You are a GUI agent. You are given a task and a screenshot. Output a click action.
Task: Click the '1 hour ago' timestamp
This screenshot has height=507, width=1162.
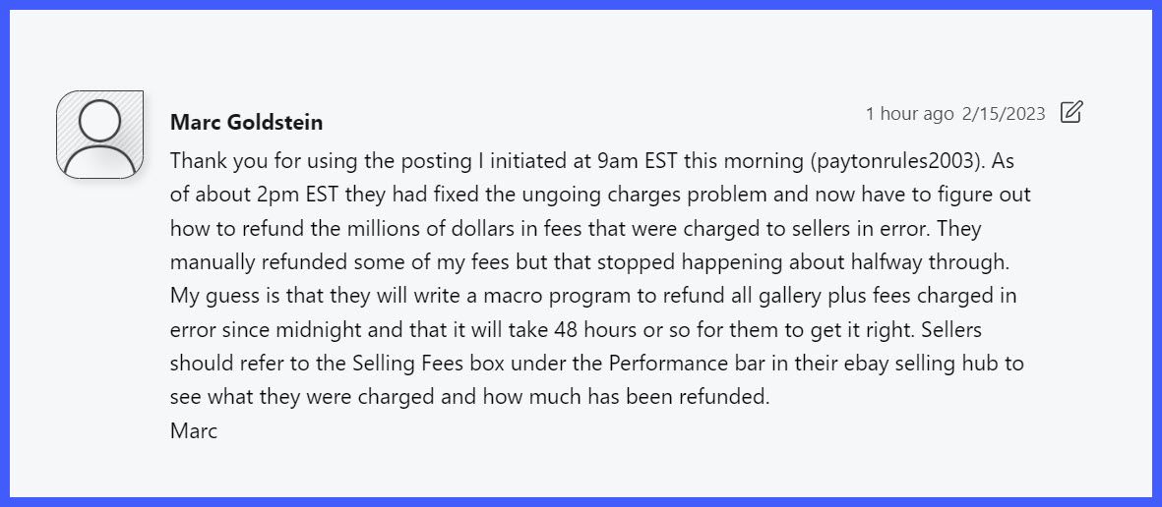[x=909, y=113]
